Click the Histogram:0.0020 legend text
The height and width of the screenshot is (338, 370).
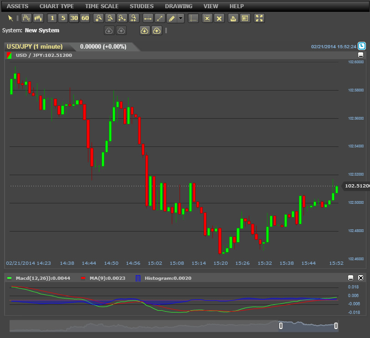pos(168,278)
